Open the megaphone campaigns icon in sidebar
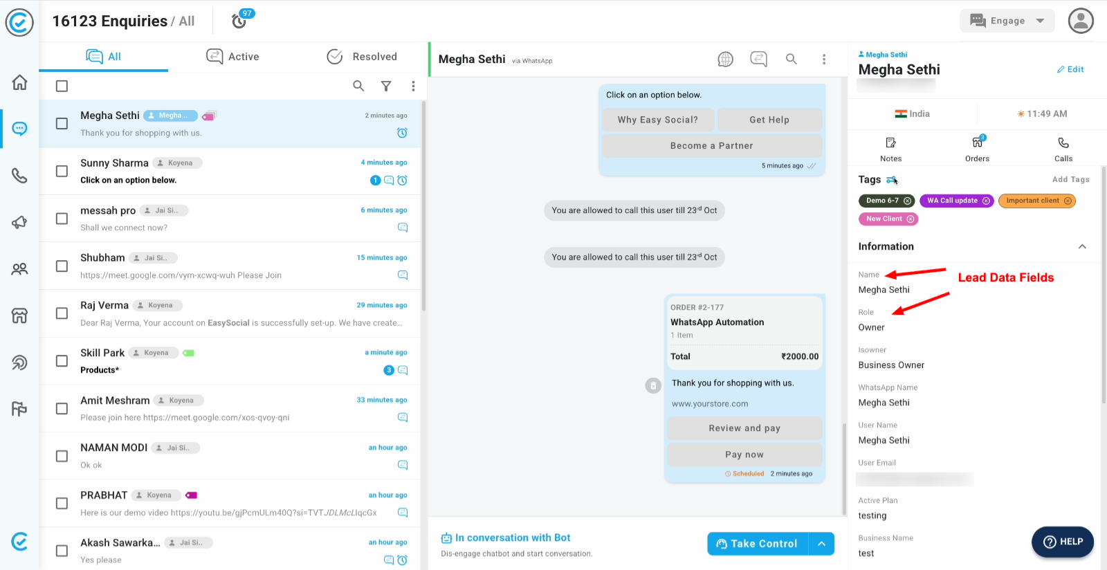 click(19, 223)
